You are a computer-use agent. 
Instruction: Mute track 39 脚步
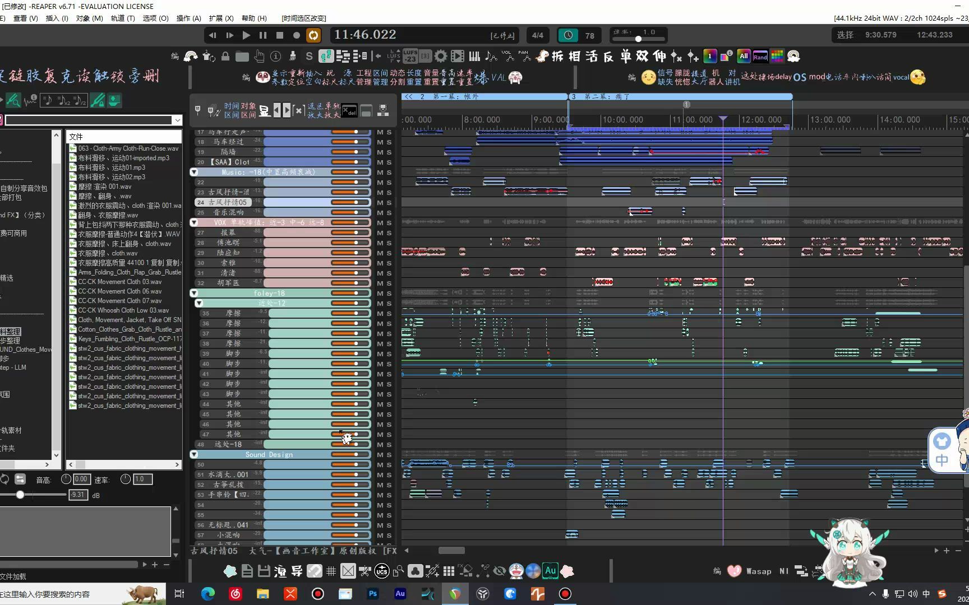(x=380, y=354)
